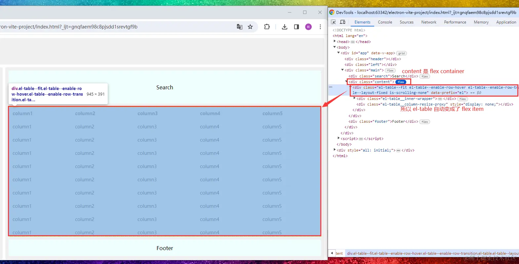Image resolution: width=519 pixels, height=264 pixels.
Task: Open the purple profile avatar
Action: 308,27
